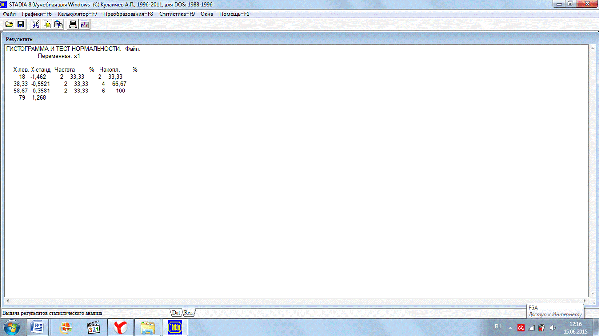Click the horizontal scrollbar right arrow

click(x=585, y=300)
